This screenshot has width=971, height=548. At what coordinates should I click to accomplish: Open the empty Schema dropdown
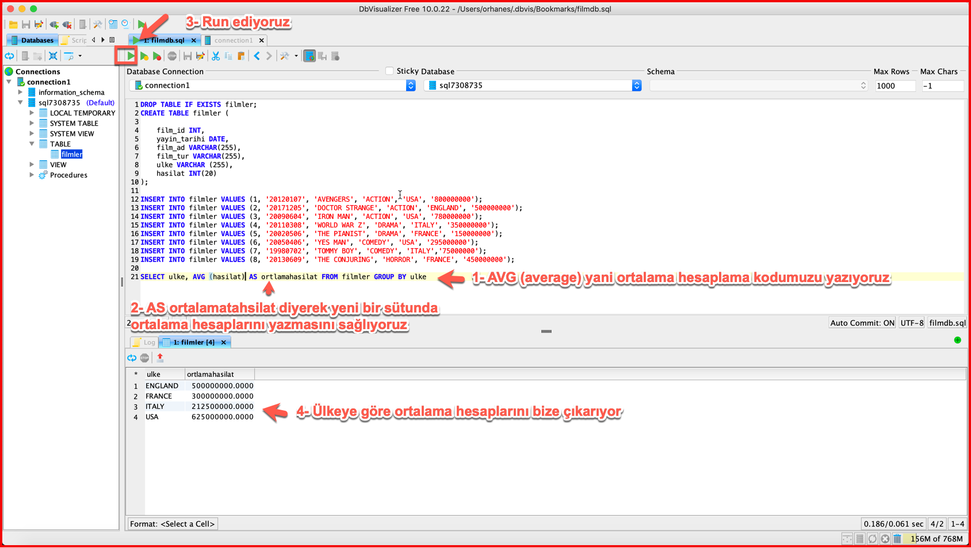pyautogui.click(x=759, y=85)
